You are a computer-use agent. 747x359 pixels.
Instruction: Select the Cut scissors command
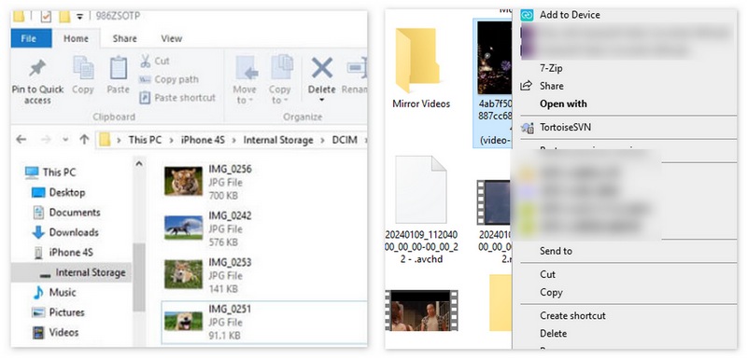155,61
